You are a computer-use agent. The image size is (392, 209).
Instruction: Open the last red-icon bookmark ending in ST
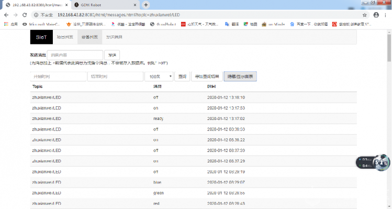[x=352, y=24]
